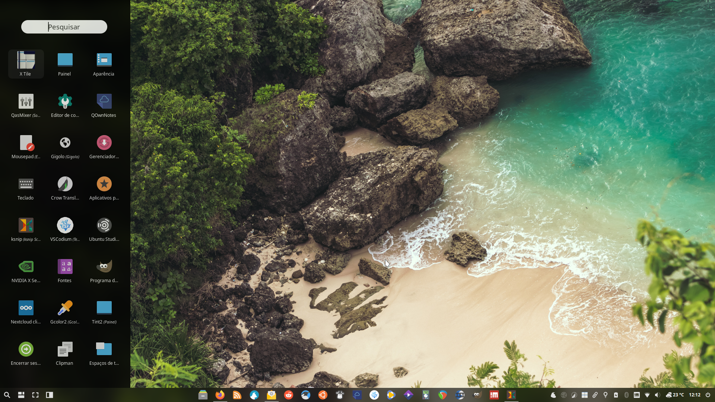Launch QasMixer sound mixer
The height and width of the screenshot is (402, 715).
tap(26, 105)
